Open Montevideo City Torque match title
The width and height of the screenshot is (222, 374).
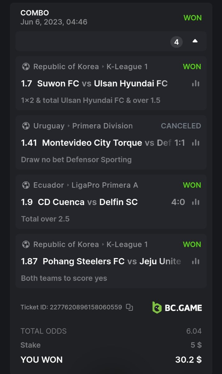[x=92, y=143]
